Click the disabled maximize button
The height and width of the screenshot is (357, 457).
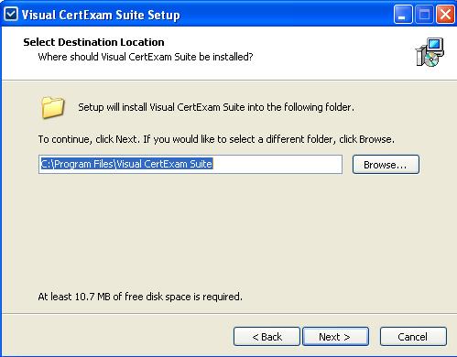point(424,14)
